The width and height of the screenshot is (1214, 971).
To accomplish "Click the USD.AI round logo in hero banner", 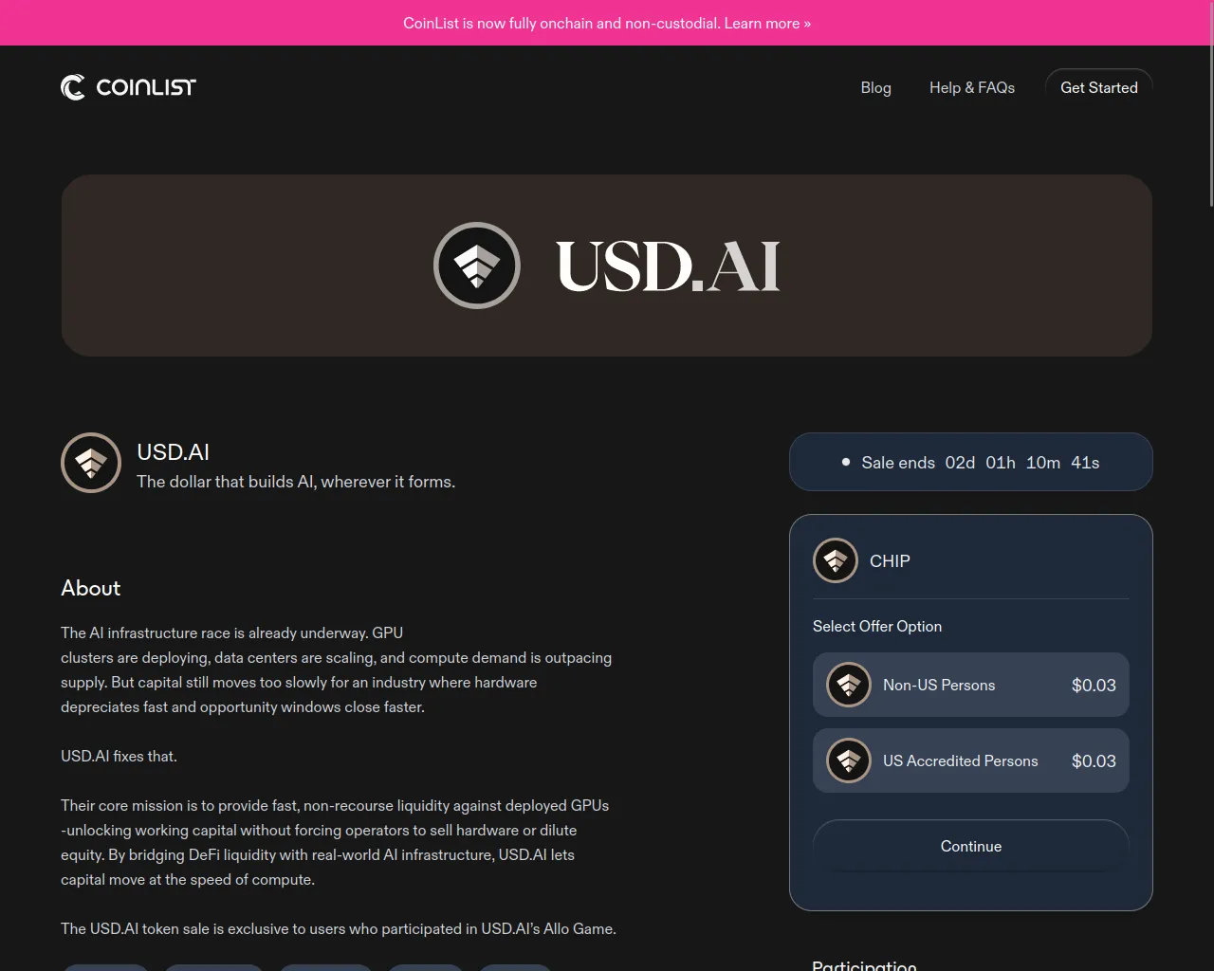I will click(x=477, y=266).
